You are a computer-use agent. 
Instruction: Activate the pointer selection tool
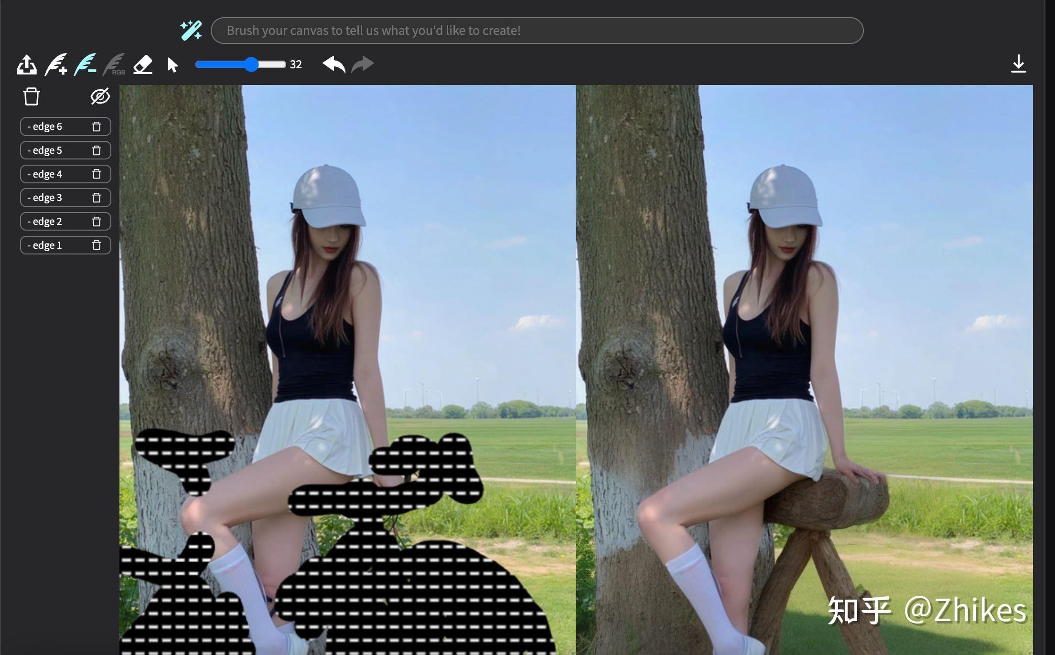tap(172, 64)
